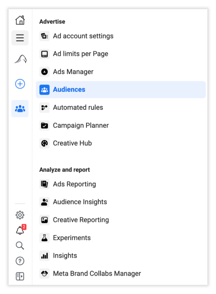
Task: Click the Advertise section heading
Action: [x=52, y=22]
